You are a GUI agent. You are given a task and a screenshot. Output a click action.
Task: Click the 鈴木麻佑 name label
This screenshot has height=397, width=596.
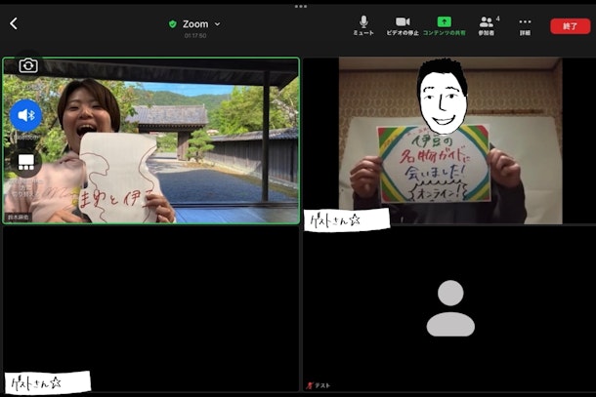pos(19,217)
